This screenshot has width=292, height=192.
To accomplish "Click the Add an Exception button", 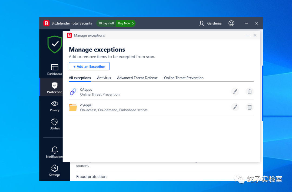I will 89,67.
